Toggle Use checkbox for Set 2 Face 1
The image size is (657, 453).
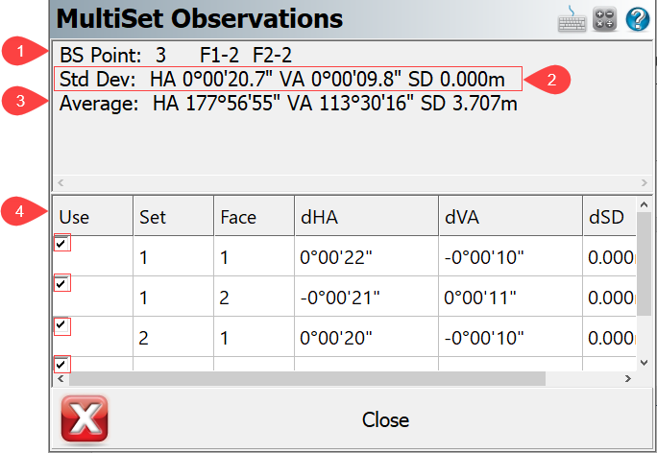pyautogui.click(x=62, y=325)
